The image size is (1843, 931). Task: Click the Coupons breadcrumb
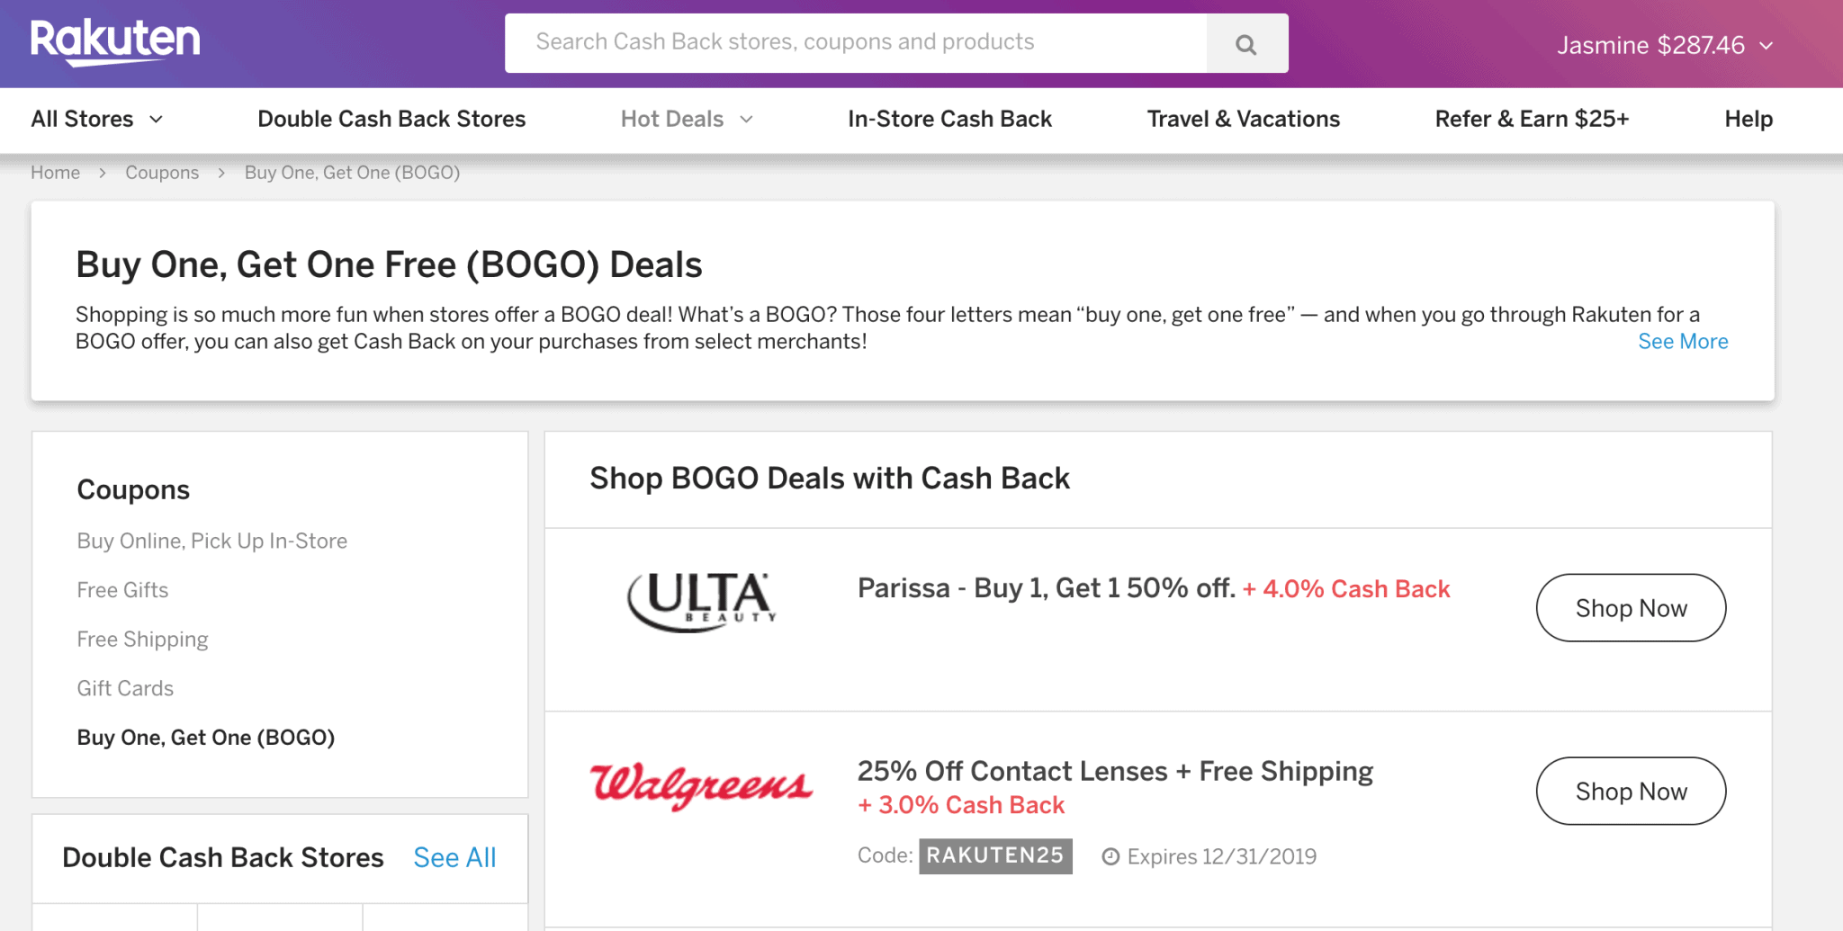click(162, 173)
